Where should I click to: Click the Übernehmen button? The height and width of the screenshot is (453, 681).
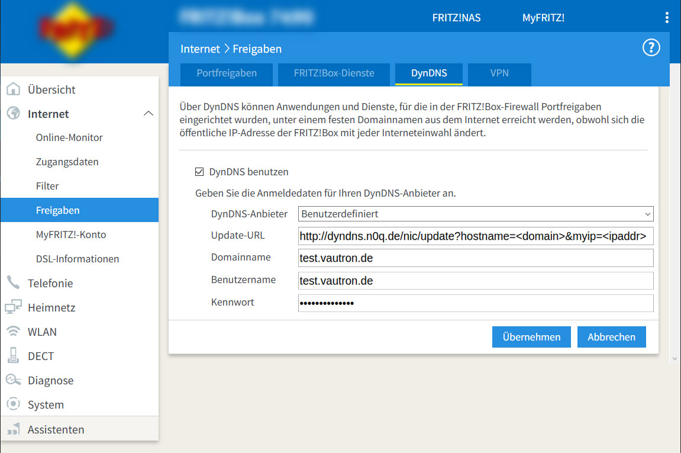tap(531, 337)
